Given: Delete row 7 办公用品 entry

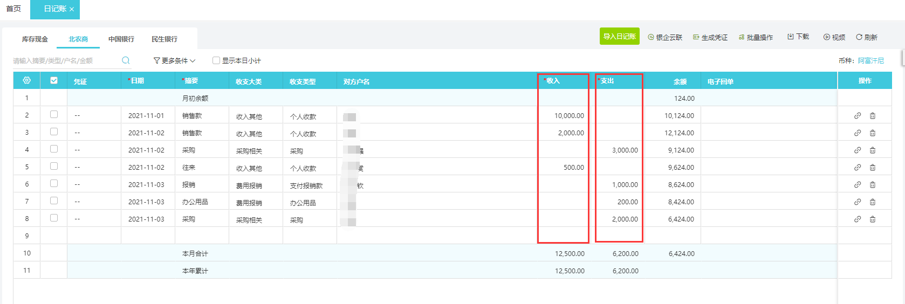Looking at the screenshot, I should point(873,202).
